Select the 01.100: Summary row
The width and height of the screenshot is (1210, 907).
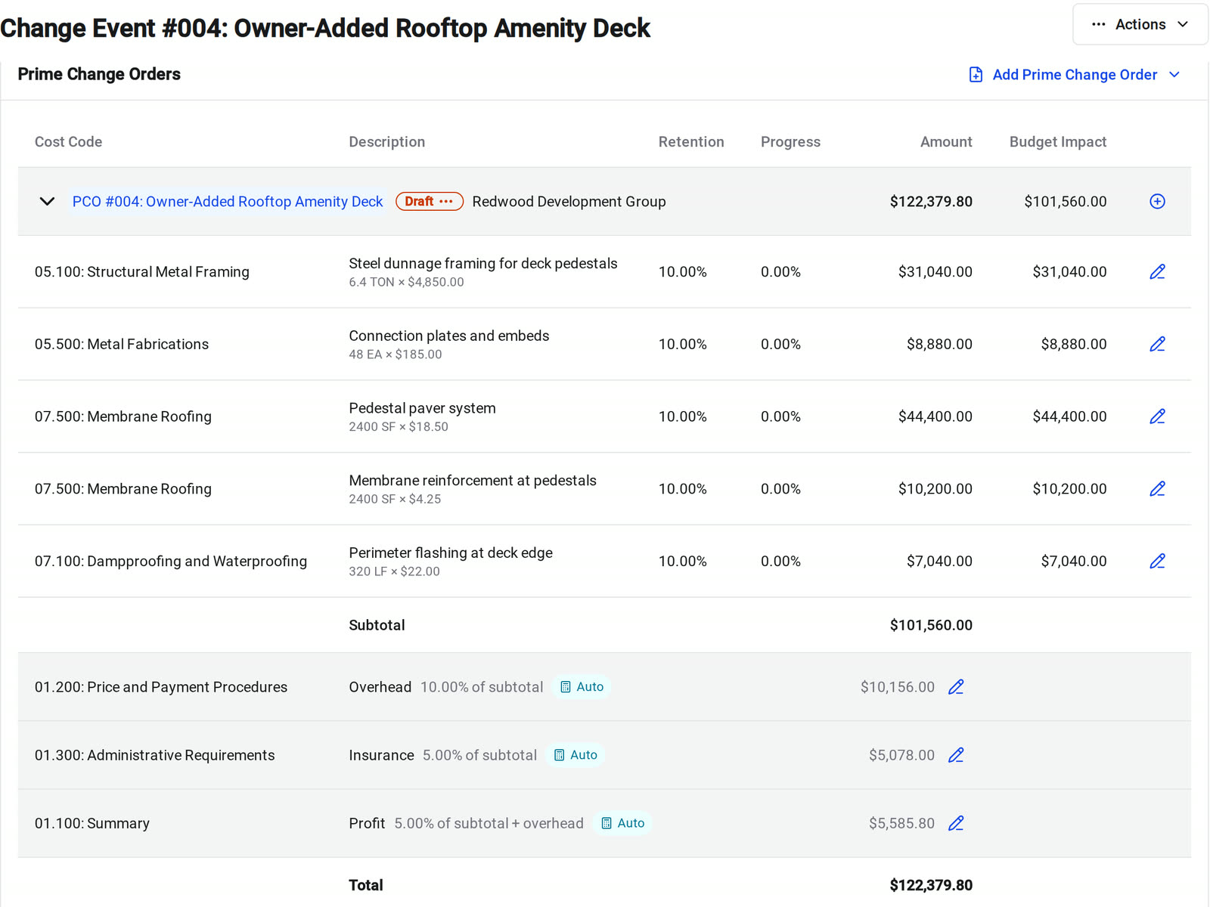pyautogui.click(x=604, y=823)
